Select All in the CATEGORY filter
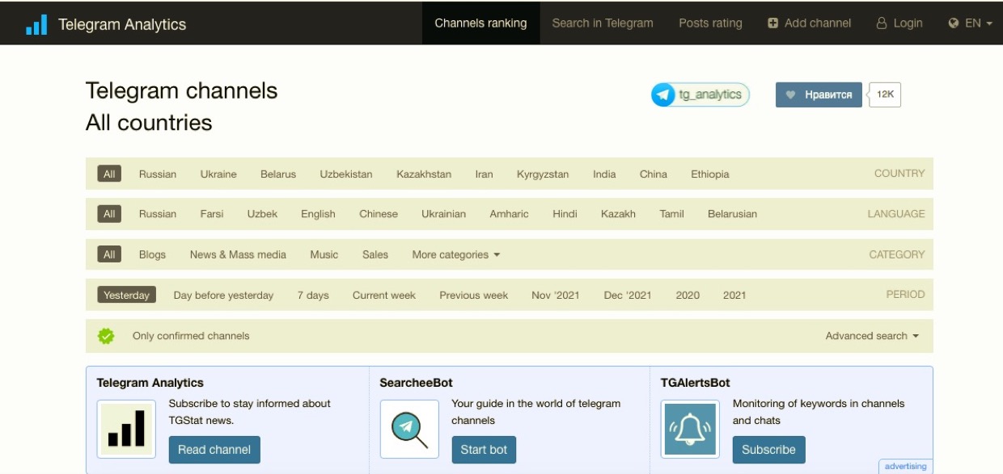 pyautogui.click(x=109, y=254)
